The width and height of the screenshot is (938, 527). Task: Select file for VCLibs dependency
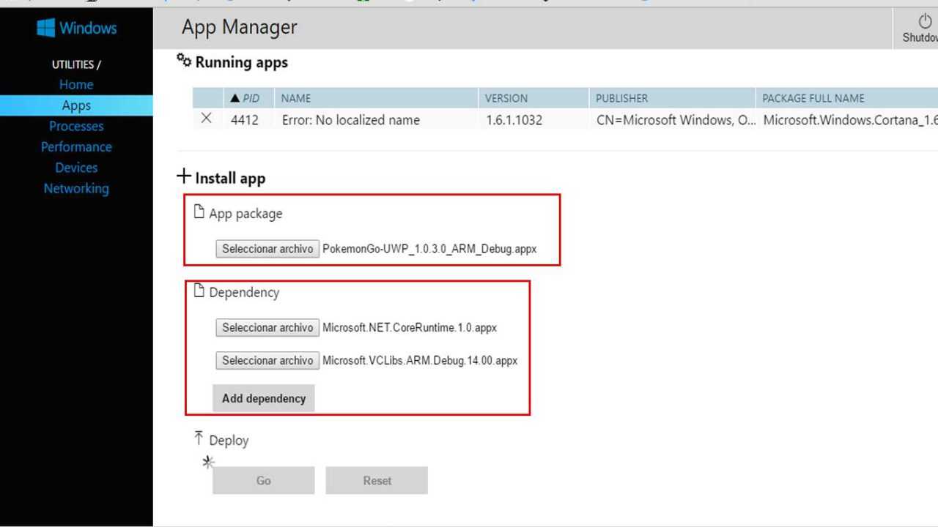[x=267, y=360]
